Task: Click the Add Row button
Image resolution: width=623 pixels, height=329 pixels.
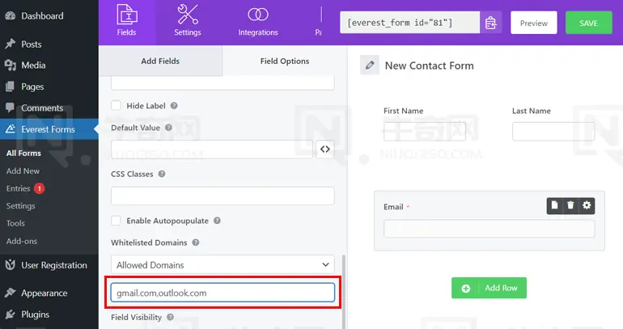Action: tap(489, 288)
